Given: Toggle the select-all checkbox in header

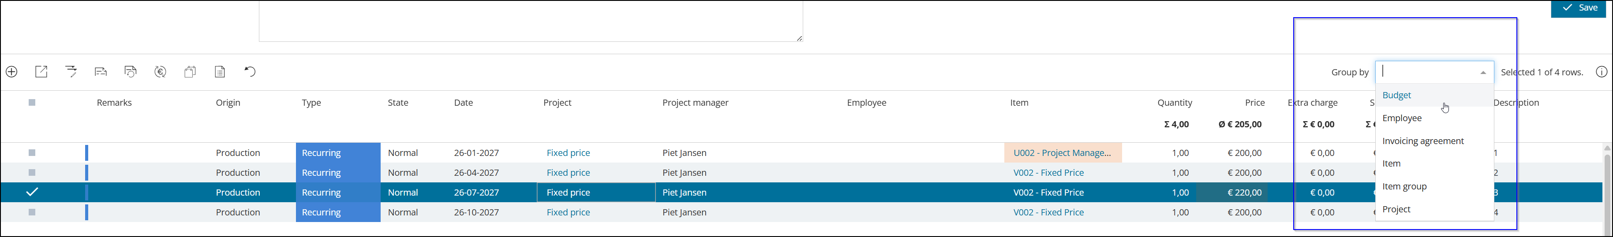Looking at the screenshot, I should [x=32, y=103].
